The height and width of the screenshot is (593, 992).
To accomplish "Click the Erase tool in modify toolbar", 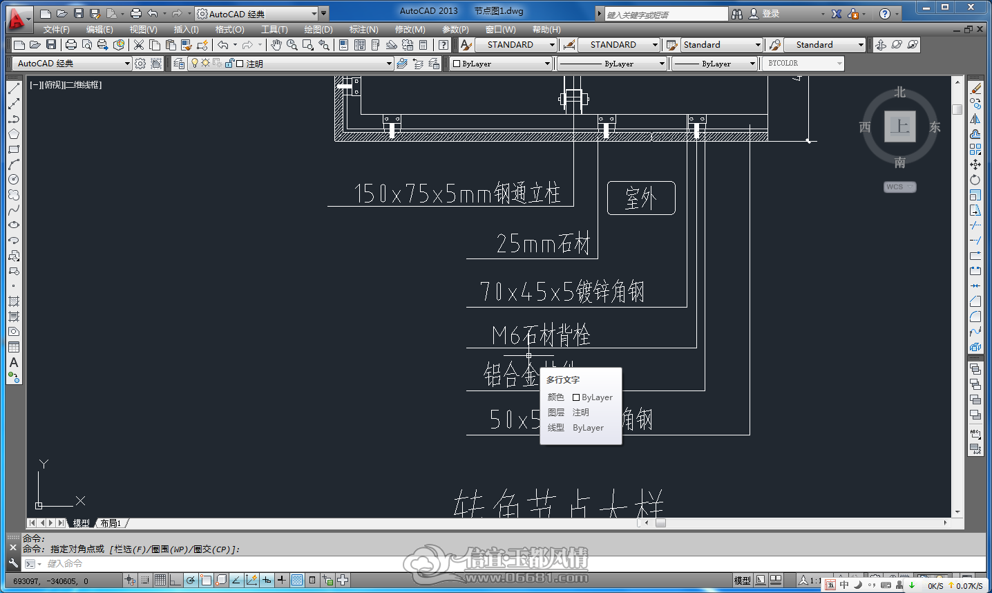I will point(975,88).
